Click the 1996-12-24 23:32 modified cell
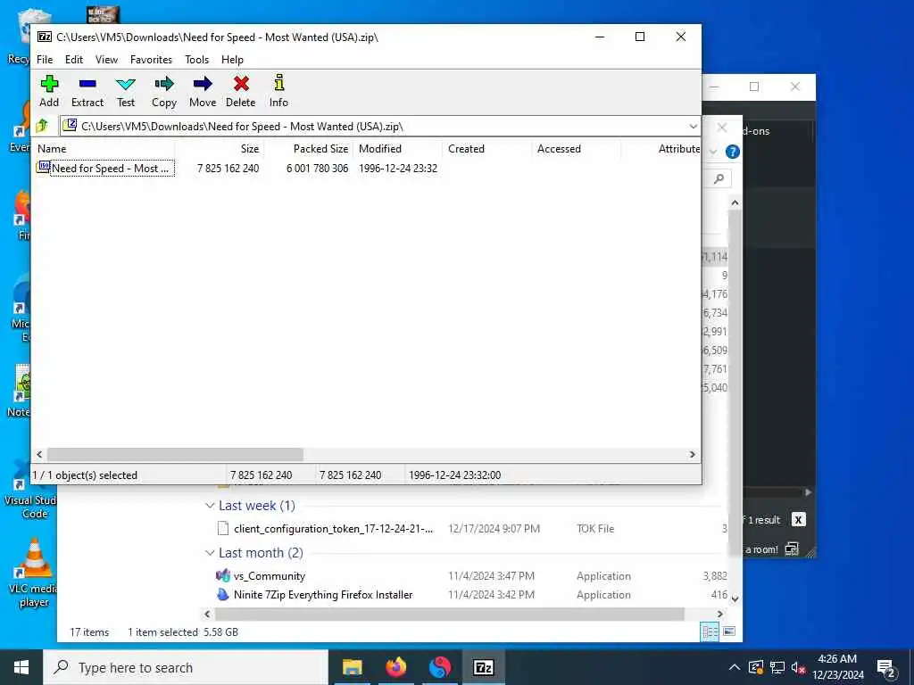 coord(398,169)
